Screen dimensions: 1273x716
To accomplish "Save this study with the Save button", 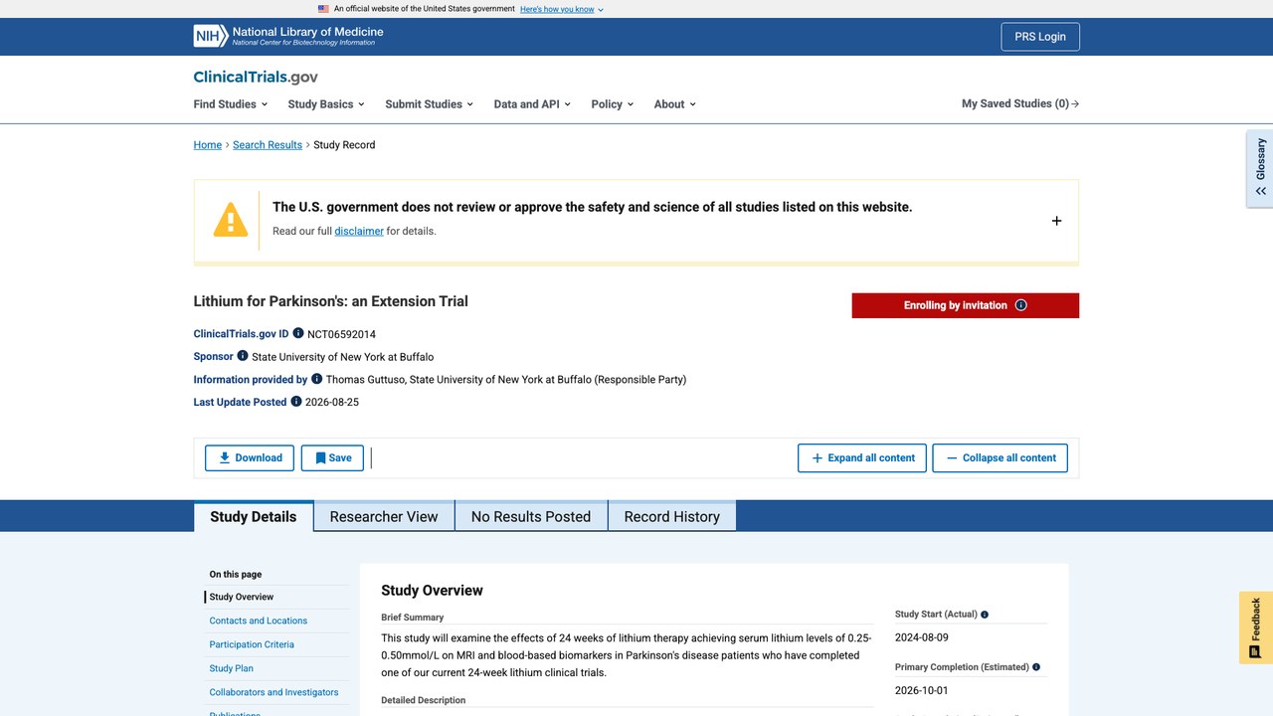I will [332, 457].
